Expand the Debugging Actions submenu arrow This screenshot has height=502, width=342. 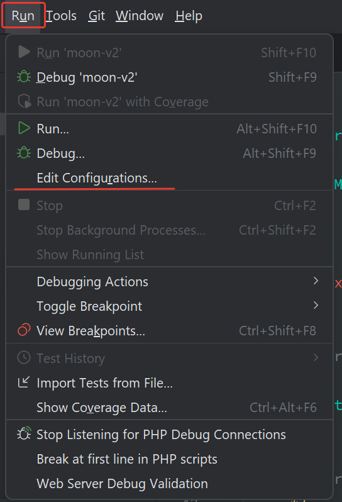click(x=316, y=281)
